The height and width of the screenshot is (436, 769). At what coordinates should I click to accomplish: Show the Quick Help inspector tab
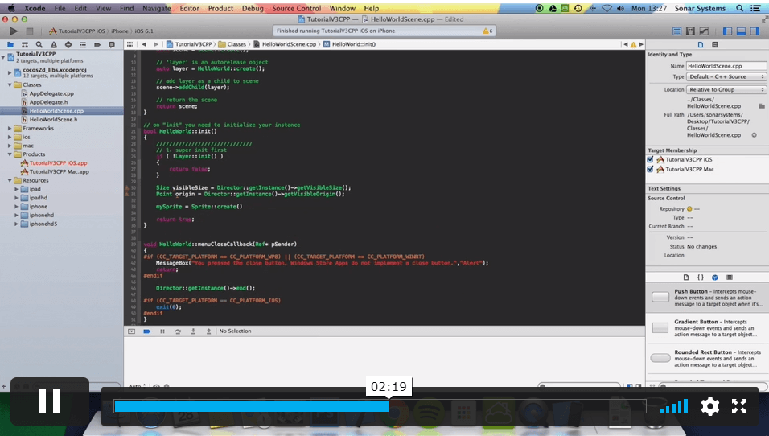coord(715,44)
